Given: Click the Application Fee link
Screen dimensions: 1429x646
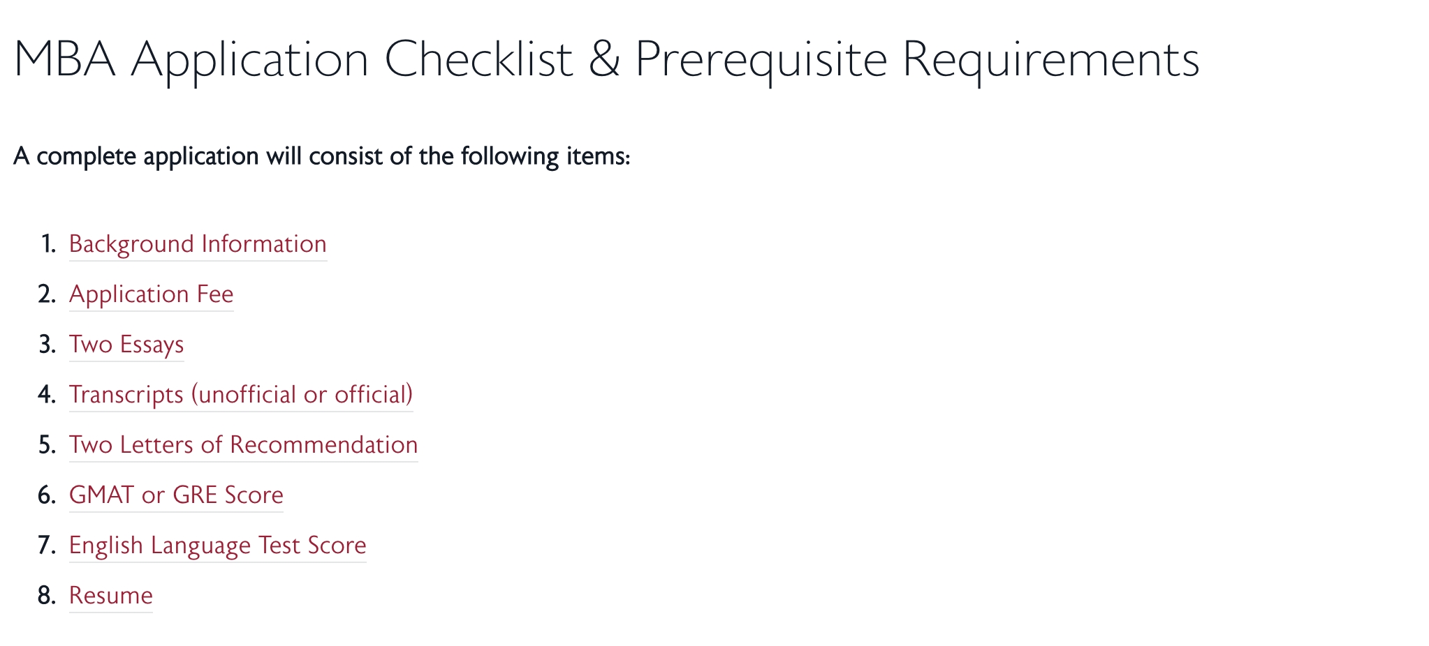Looking at the screenshot, I should tap(151, 294).
